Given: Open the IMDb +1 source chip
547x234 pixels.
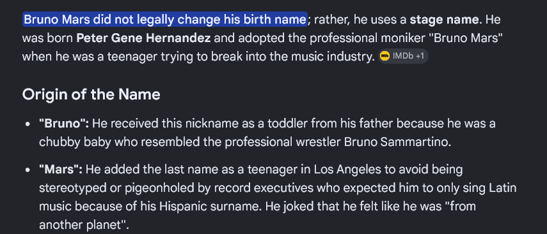Looking at the screenshot, I should pos(403,56).
